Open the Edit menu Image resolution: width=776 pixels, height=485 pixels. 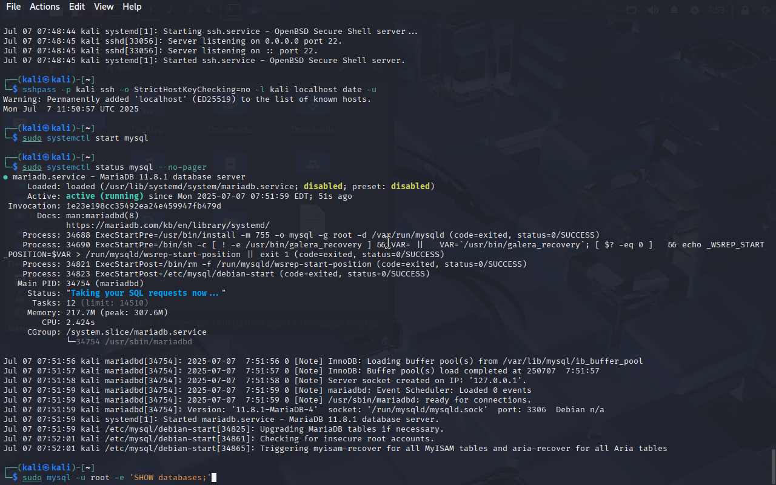coord(77,7)
